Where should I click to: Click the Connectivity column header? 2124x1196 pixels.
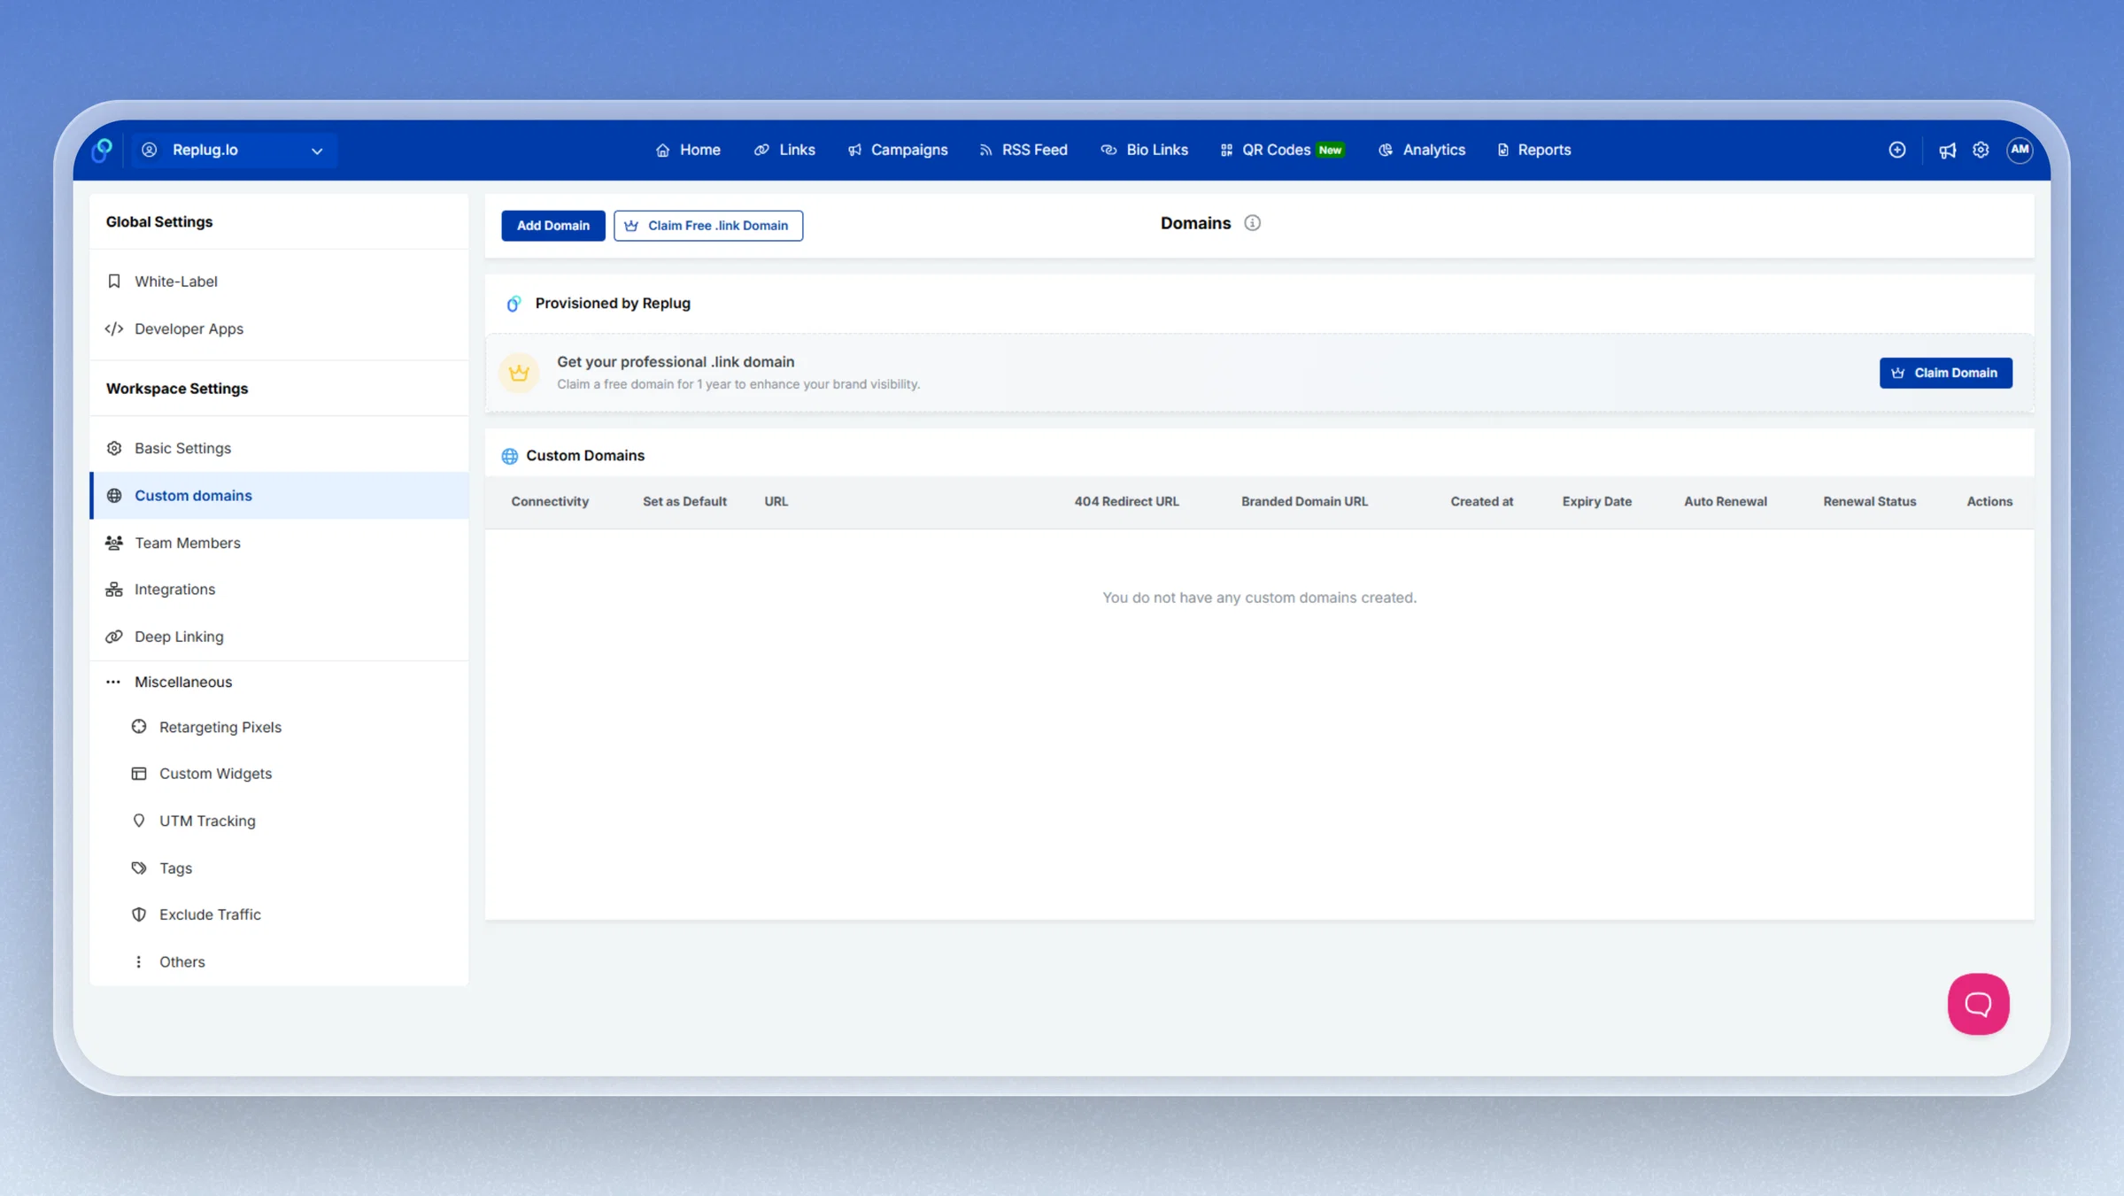[550, 502]
